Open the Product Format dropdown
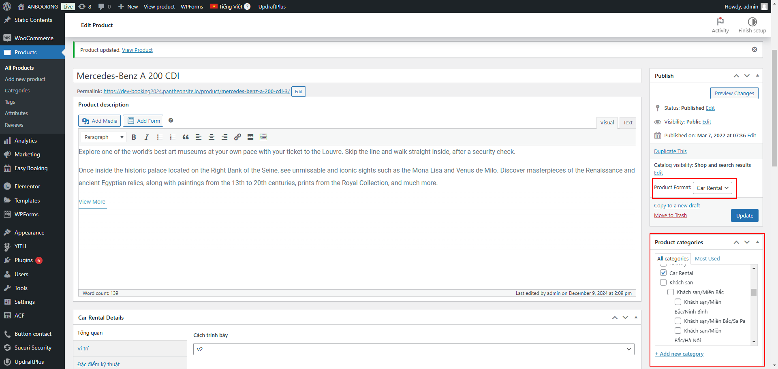 (x=712, y=188)
